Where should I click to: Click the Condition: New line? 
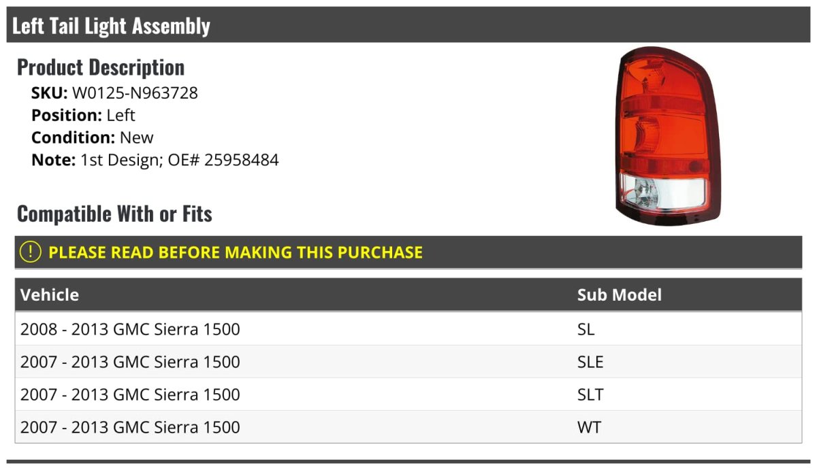93,137
